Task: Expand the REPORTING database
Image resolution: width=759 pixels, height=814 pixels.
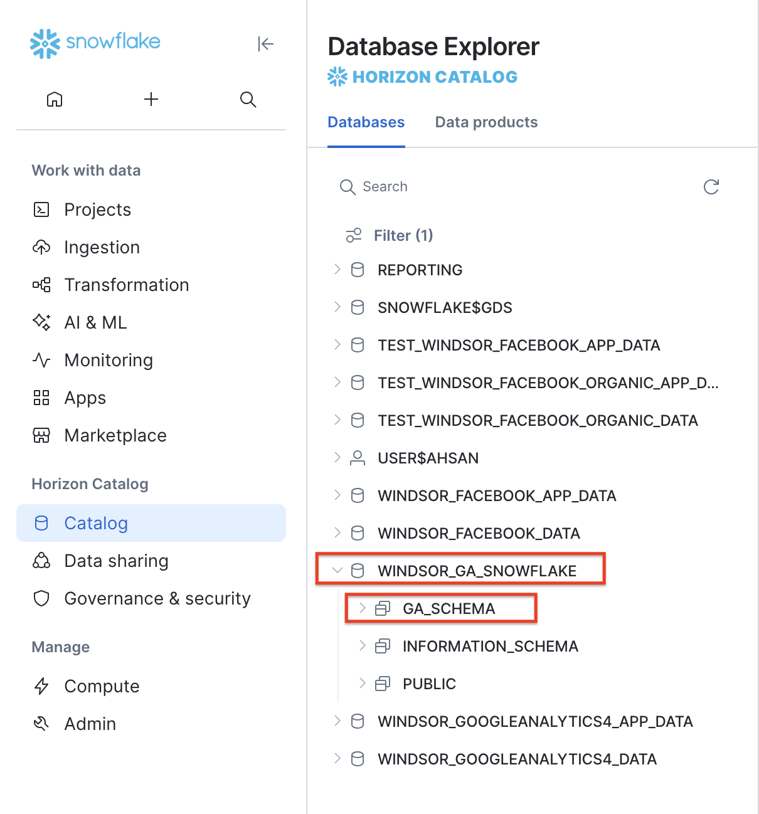Action: (x=337, y=270)
